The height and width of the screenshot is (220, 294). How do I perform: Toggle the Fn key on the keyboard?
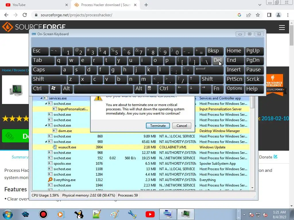(218, 89)
